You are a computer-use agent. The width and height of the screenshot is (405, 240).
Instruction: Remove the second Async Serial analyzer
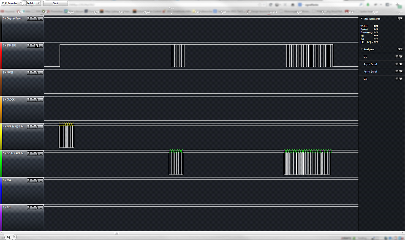pyautogui.click(x=397, y=71)
